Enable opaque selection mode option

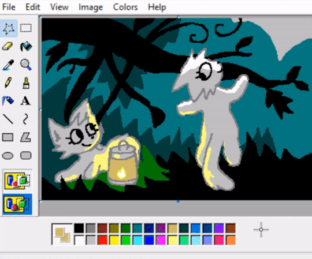[17, 181]
